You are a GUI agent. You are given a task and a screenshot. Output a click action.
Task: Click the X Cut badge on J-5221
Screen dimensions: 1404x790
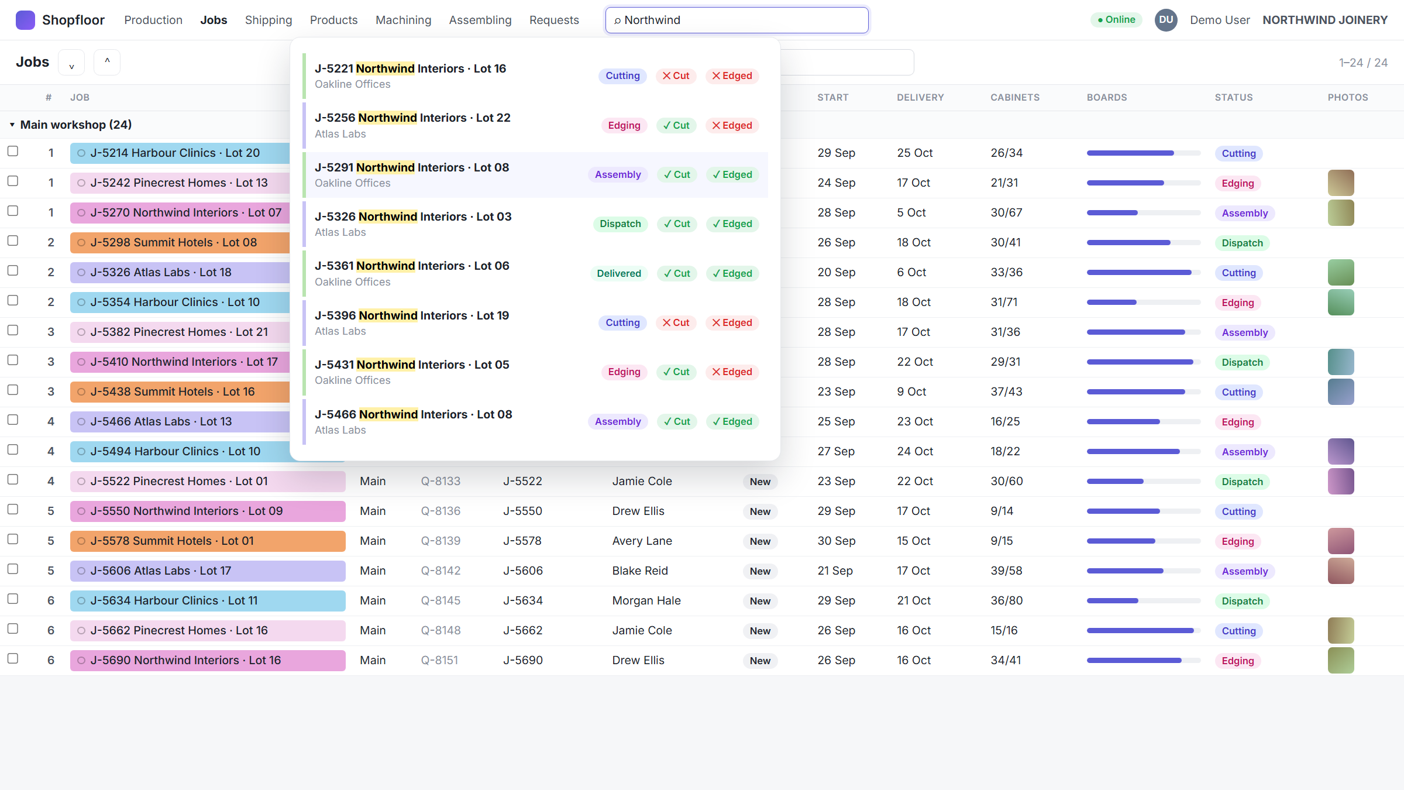click(x=676, y=75)
